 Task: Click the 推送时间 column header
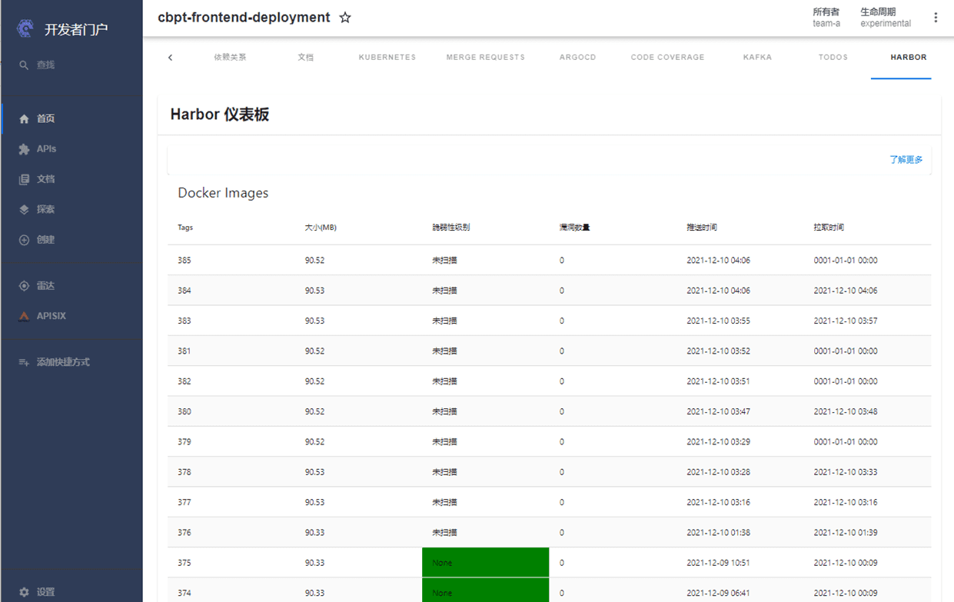click(701, 228)
